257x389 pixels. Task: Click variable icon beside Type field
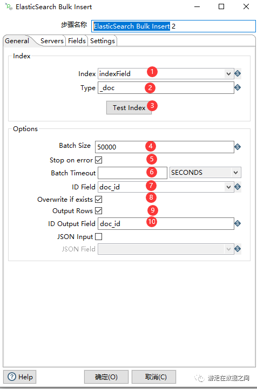tap(238, 87)
